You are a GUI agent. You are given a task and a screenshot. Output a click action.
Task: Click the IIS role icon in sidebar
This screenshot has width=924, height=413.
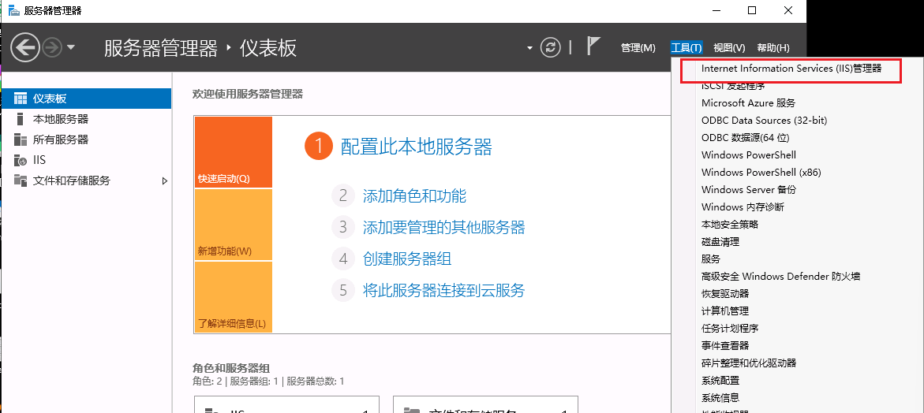(x=21, y=160)
